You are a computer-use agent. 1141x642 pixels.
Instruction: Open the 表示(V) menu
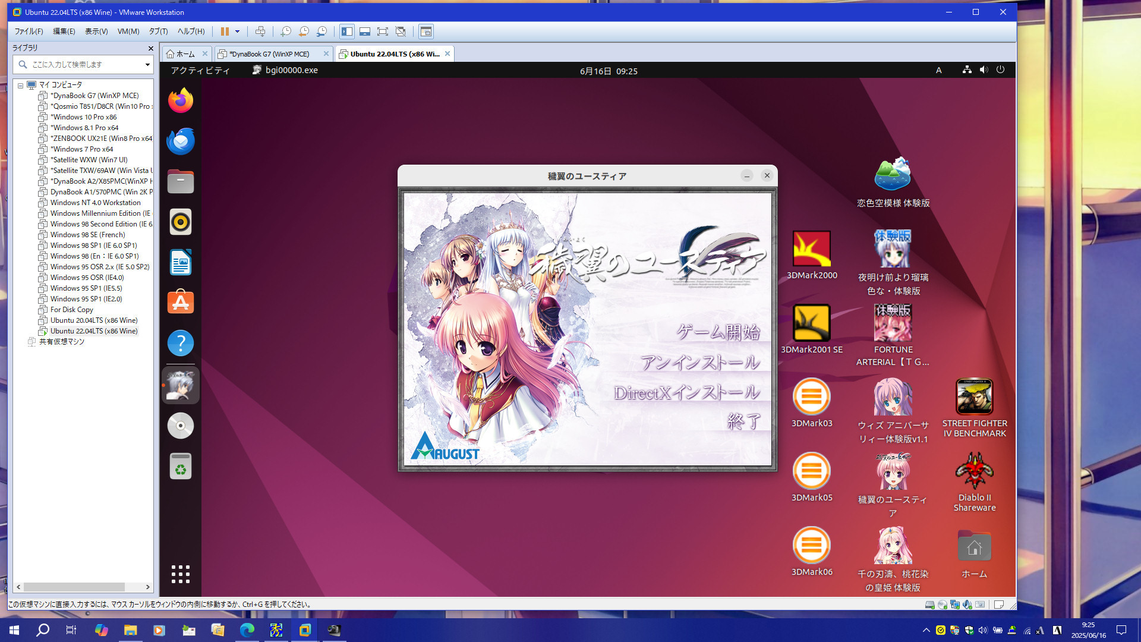pyautogui.click(x=96, y=32)
